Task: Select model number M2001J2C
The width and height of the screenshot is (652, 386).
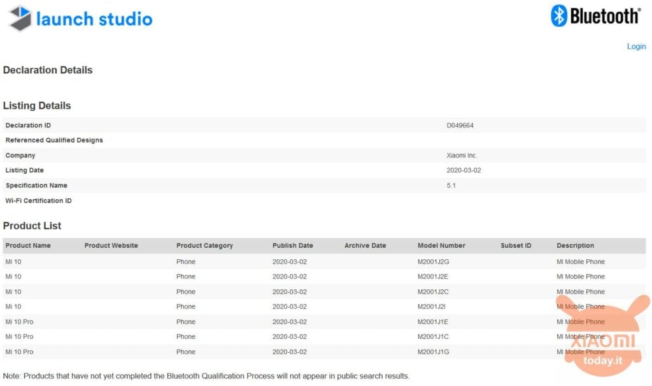Action: 433,292
